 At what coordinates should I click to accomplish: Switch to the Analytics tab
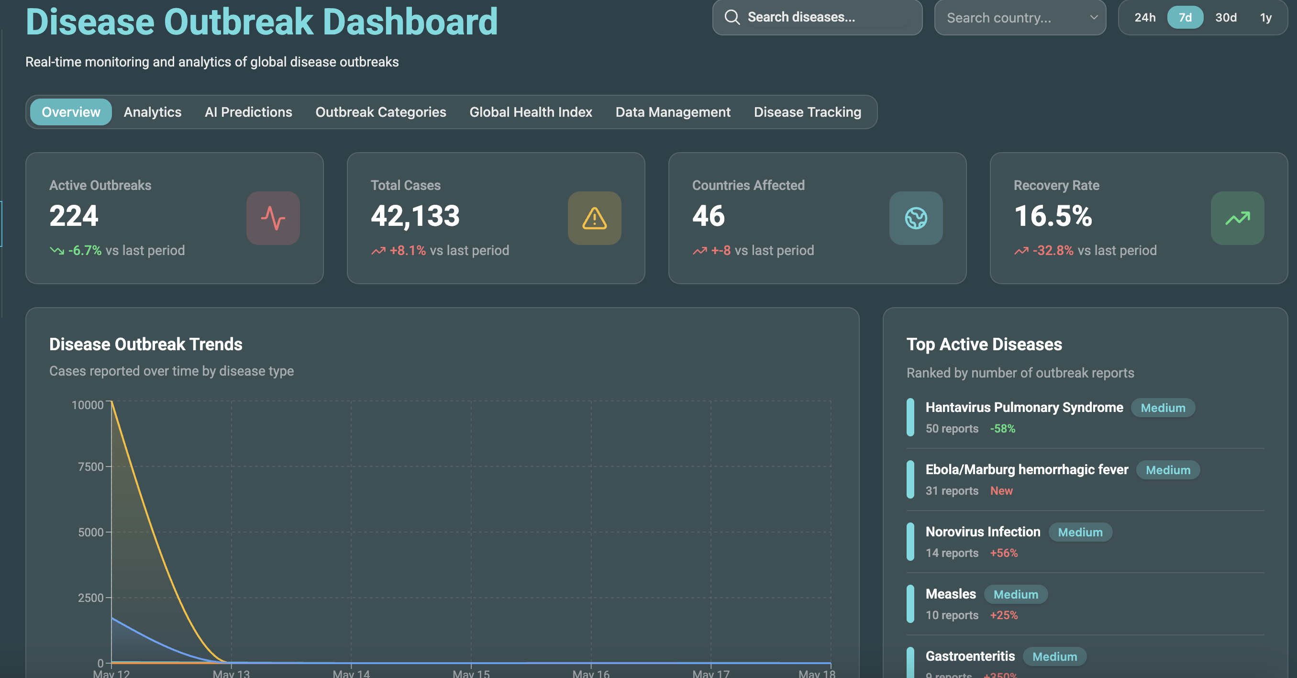[x=153, y=112]
